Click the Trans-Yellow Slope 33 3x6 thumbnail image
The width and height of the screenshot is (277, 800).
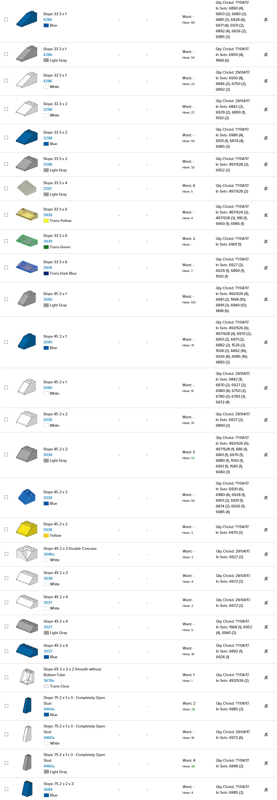coord(27,215)
